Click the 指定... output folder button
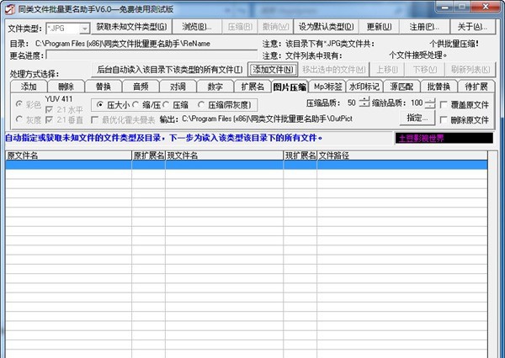 (x=417, y=118)
